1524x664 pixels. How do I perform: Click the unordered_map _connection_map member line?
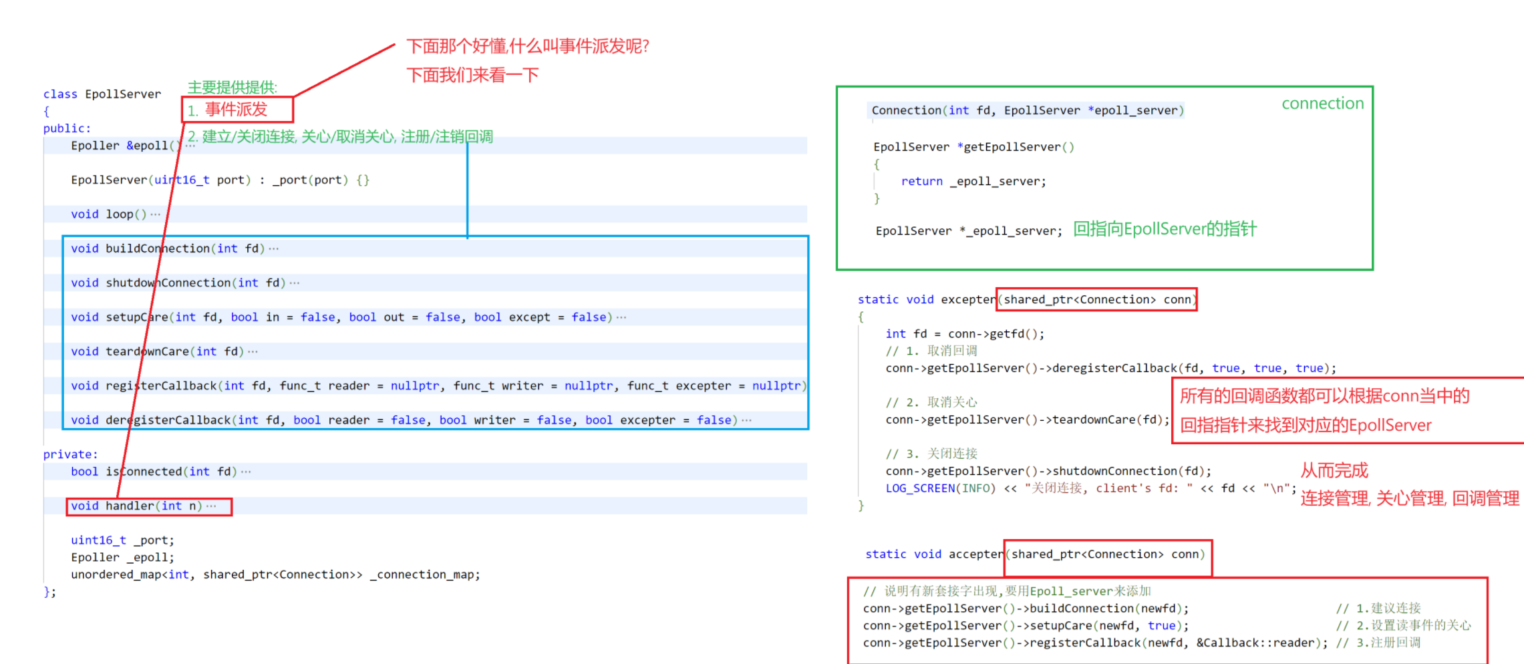pos(275,574)
